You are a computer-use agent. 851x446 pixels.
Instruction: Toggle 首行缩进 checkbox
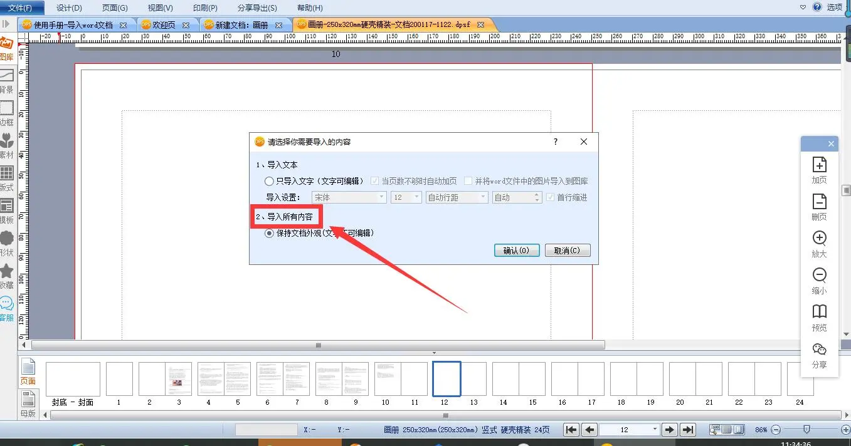point(567,197)
